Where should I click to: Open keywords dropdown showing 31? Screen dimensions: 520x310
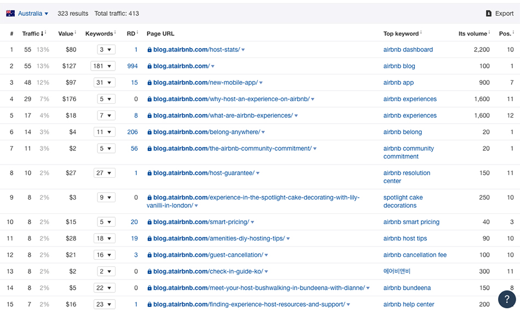tap(104, 83)
